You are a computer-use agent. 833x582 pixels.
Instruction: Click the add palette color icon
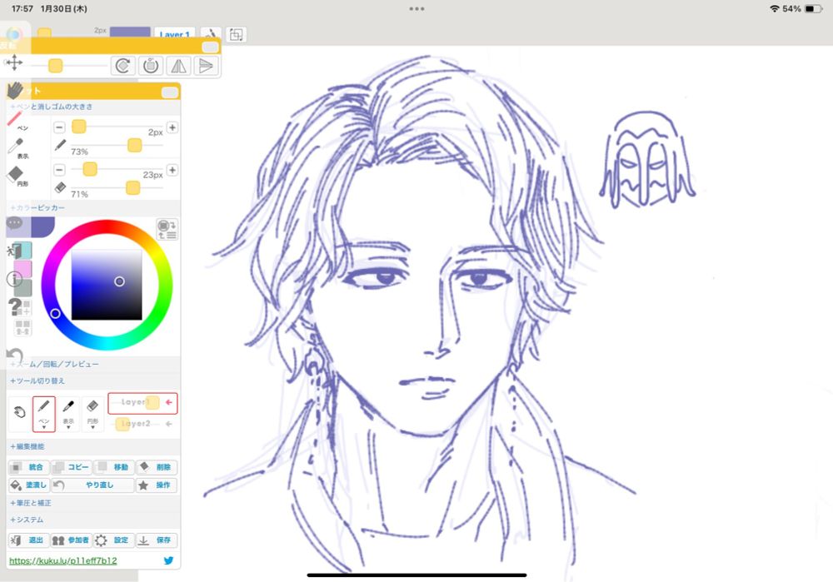pyautogui.click(x=24, y=307)
